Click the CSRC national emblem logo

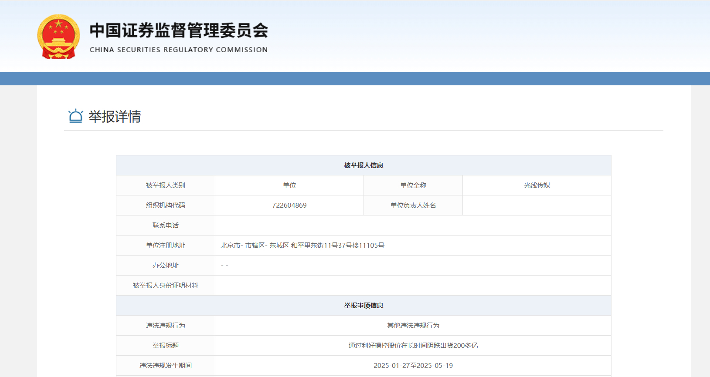[58, 37]
